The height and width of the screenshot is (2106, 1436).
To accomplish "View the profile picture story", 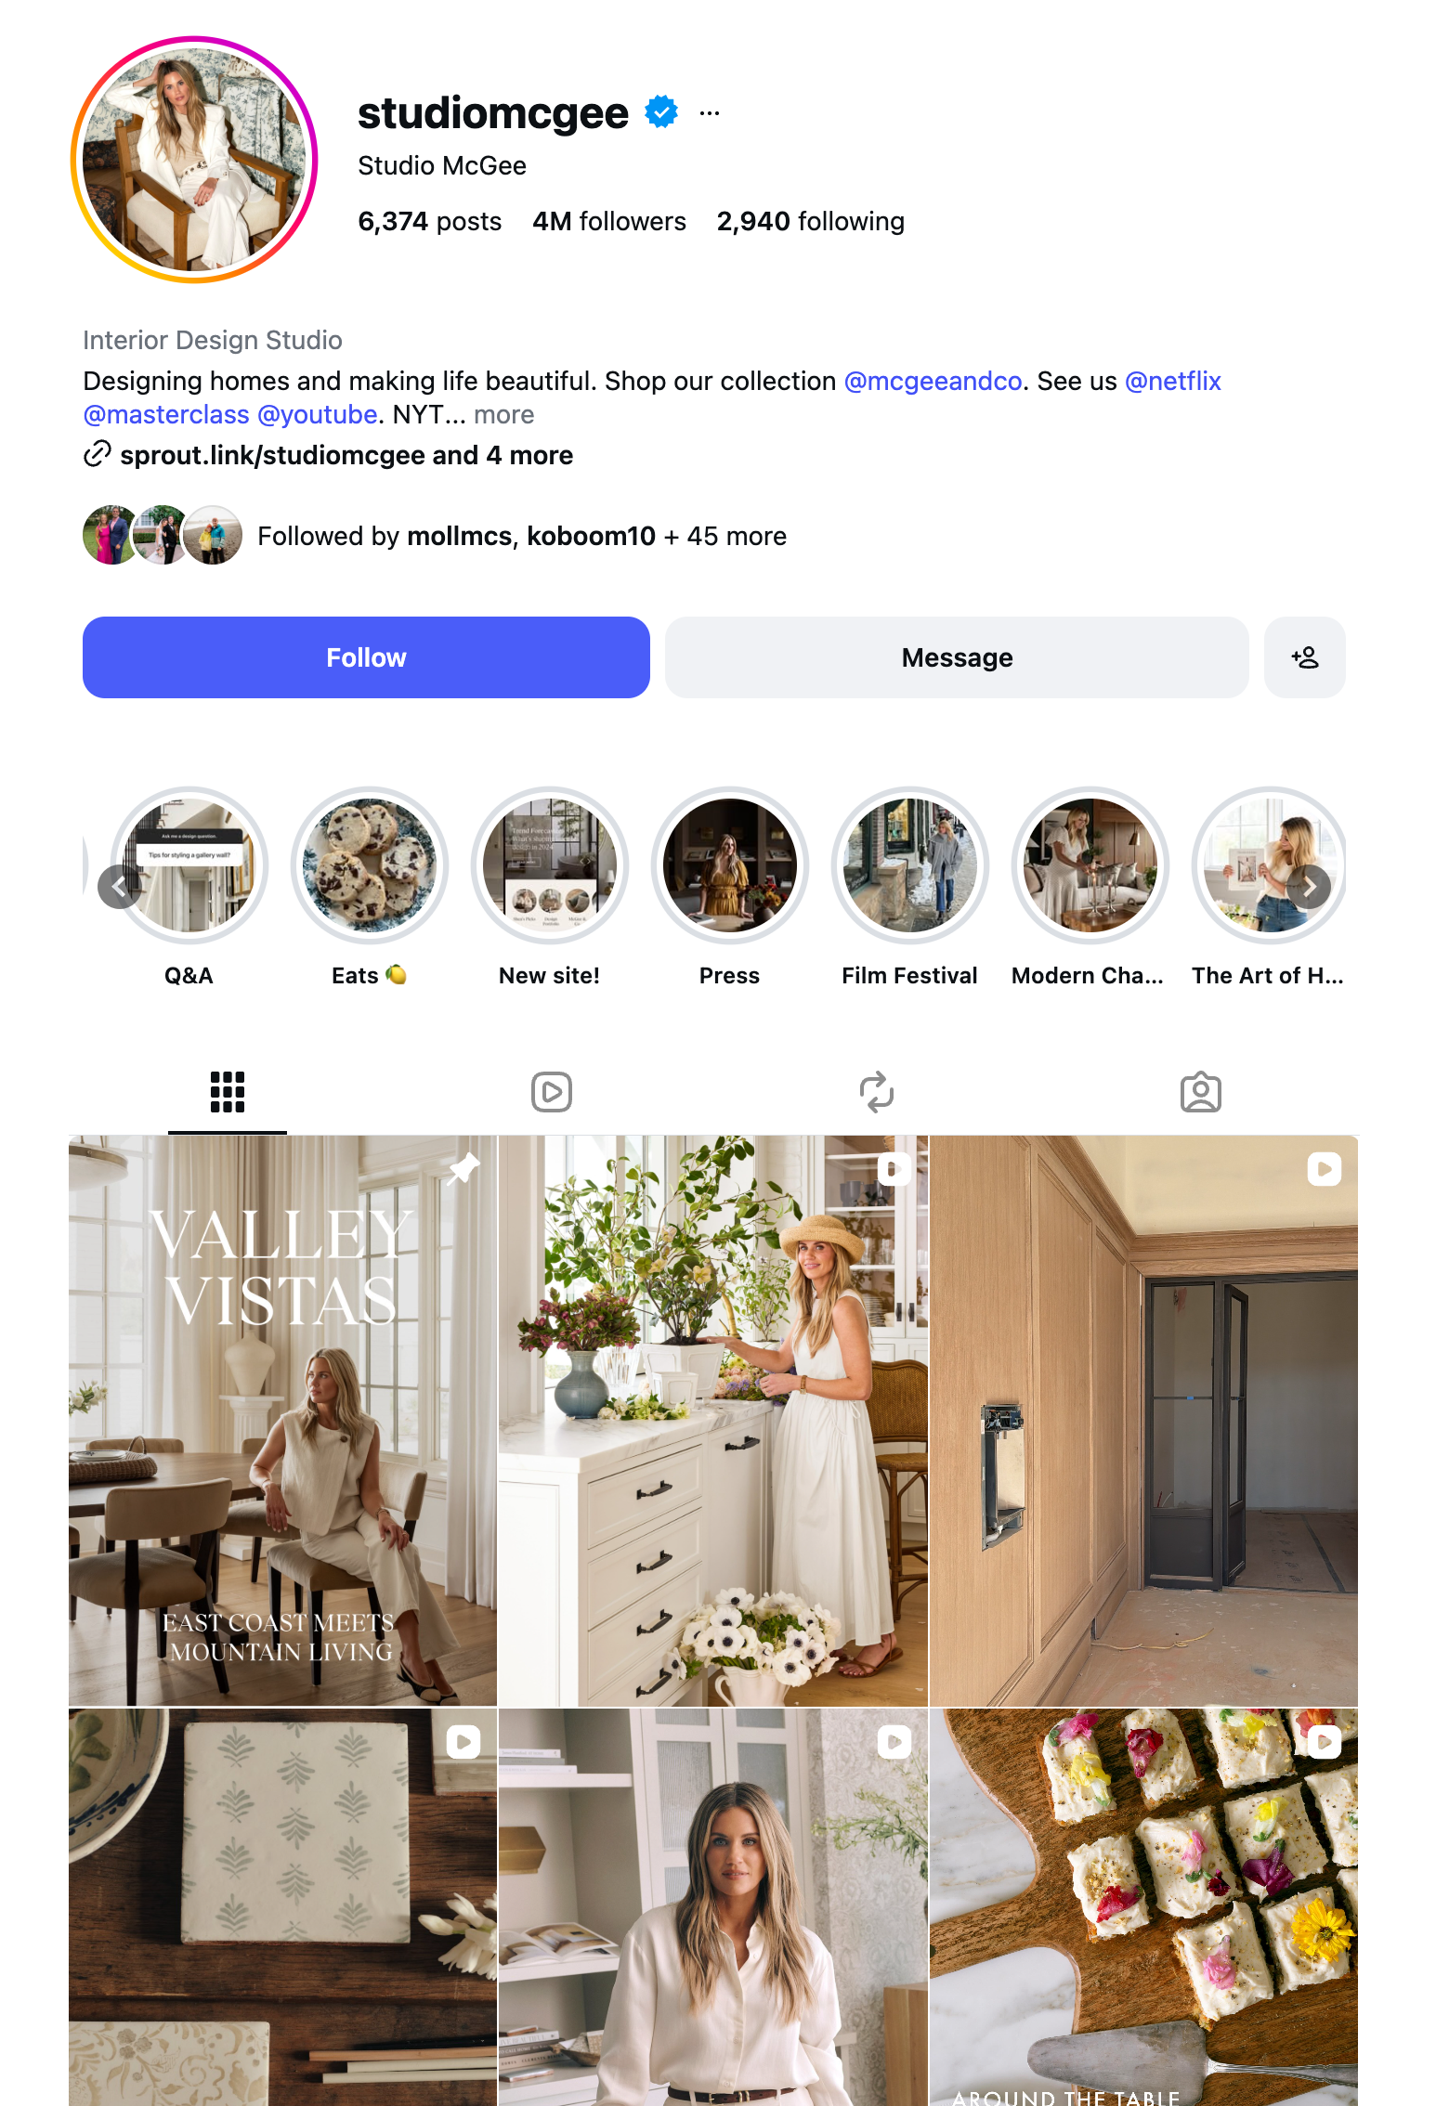I will (194, 160).
